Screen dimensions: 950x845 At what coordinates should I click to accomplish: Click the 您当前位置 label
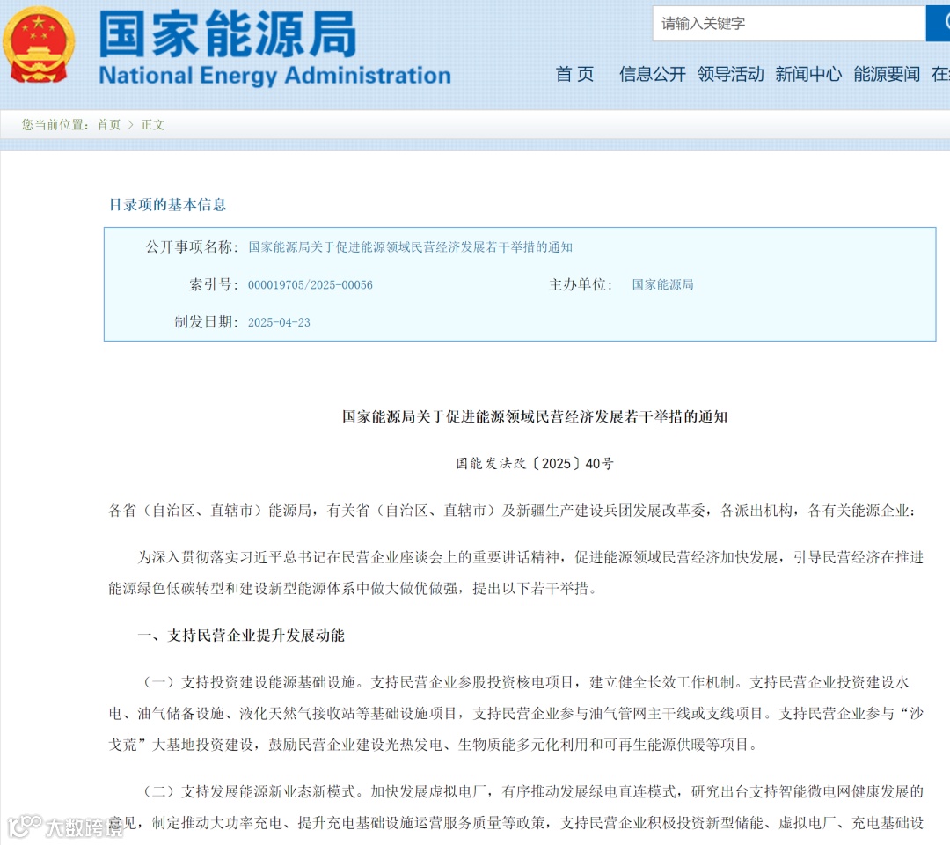click(x=55, y=125)
